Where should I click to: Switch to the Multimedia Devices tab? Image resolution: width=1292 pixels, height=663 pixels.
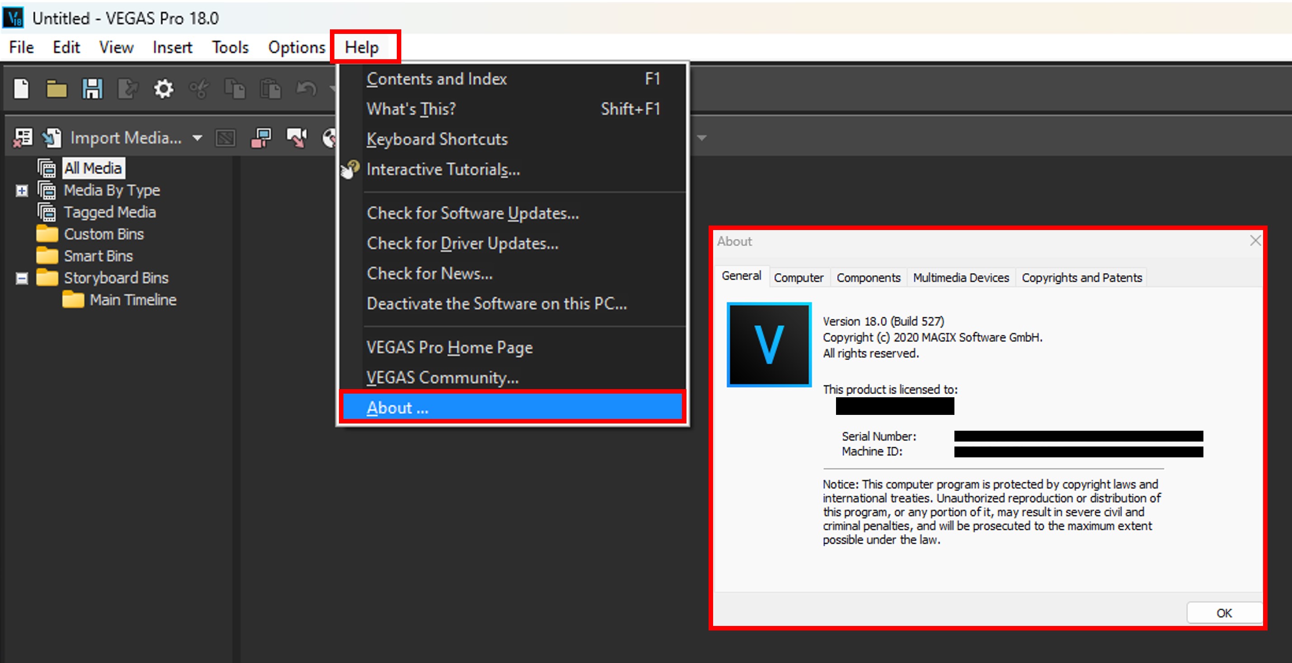(x=961, y=277)
